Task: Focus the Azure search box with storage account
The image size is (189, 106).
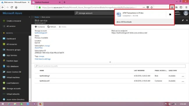Action: tap(94, 13)
